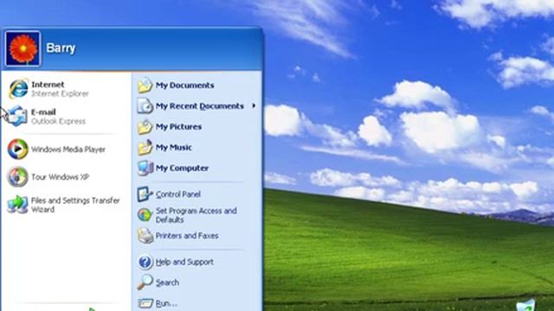The image size is (554, 311).
Task: Click the Tour Windows XP icon
Action: coord(17,176)
